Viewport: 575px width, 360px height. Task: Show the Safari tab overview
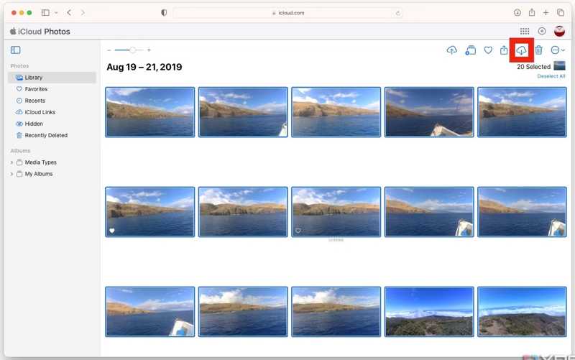click(x=561, y=13)
